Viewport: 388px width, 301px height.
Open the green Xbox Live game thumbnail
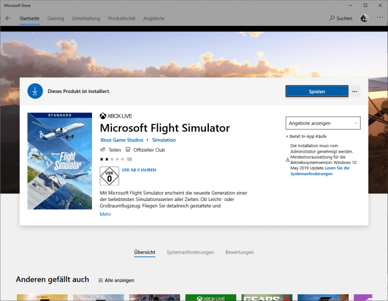coord(210,297)
